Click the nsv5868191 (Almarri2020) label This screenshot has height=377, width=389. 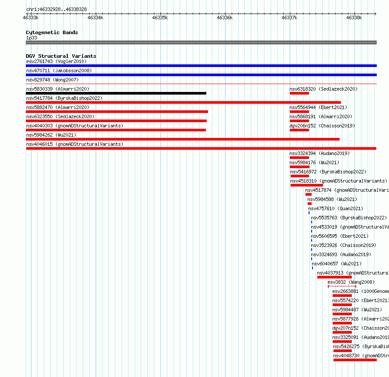click(321, 116)
